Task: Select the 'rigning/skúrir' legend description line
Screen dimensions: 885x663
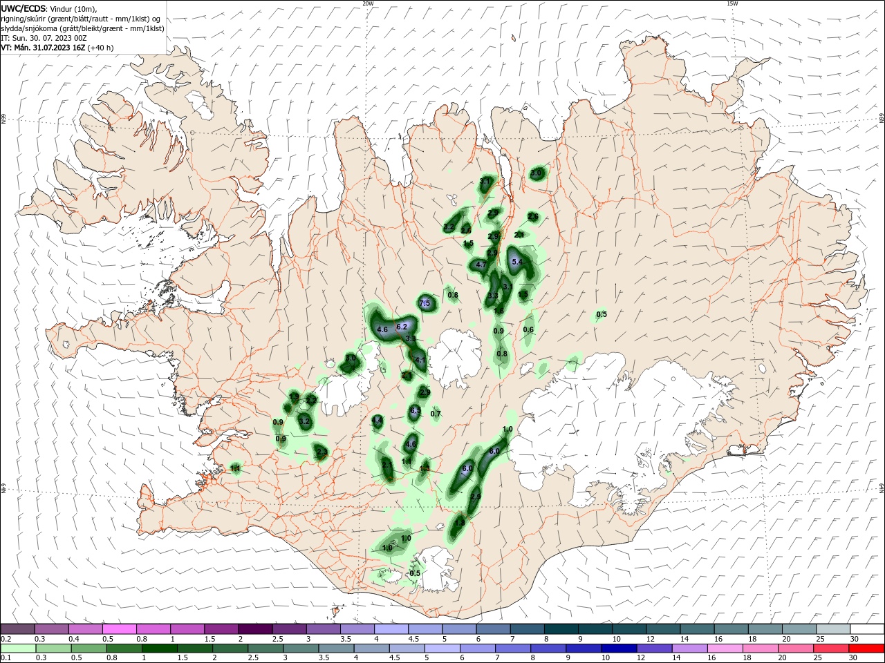Action: tap(80, 19)
